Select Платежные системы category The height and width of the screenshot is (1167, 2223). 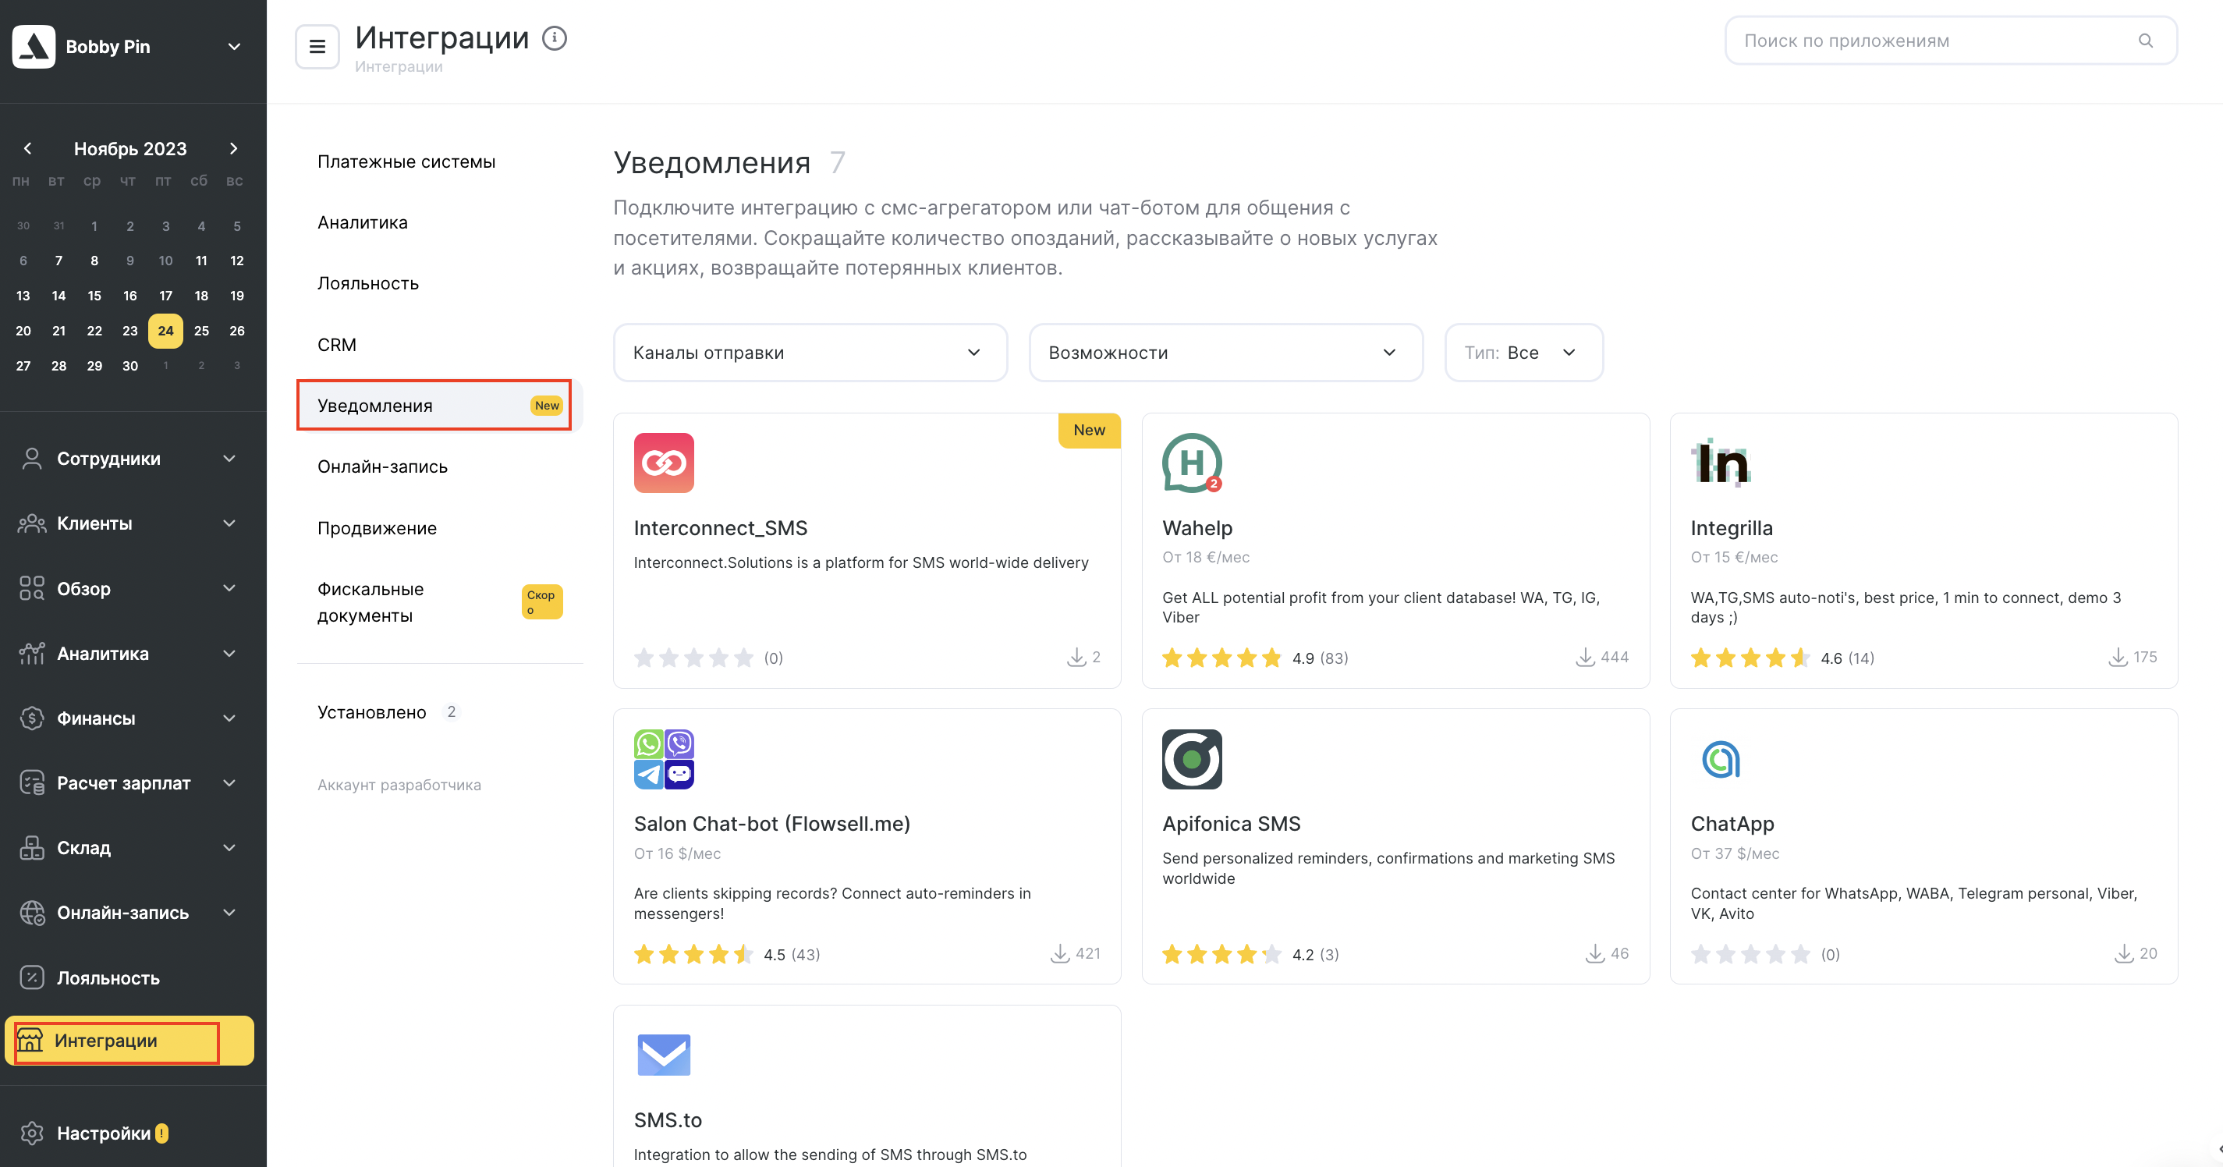(x=440, y=161)
